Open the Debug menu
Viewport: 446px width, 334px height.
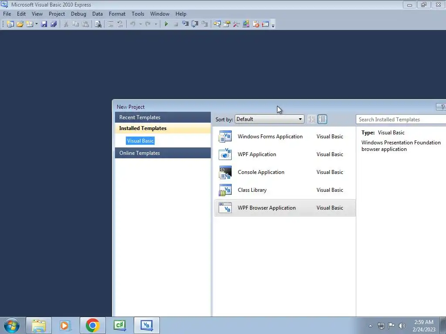(78, 14)
